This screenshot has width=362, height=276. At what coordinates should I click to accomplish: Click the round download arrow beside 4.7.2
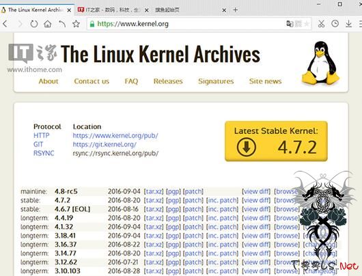tap(246, 147)
